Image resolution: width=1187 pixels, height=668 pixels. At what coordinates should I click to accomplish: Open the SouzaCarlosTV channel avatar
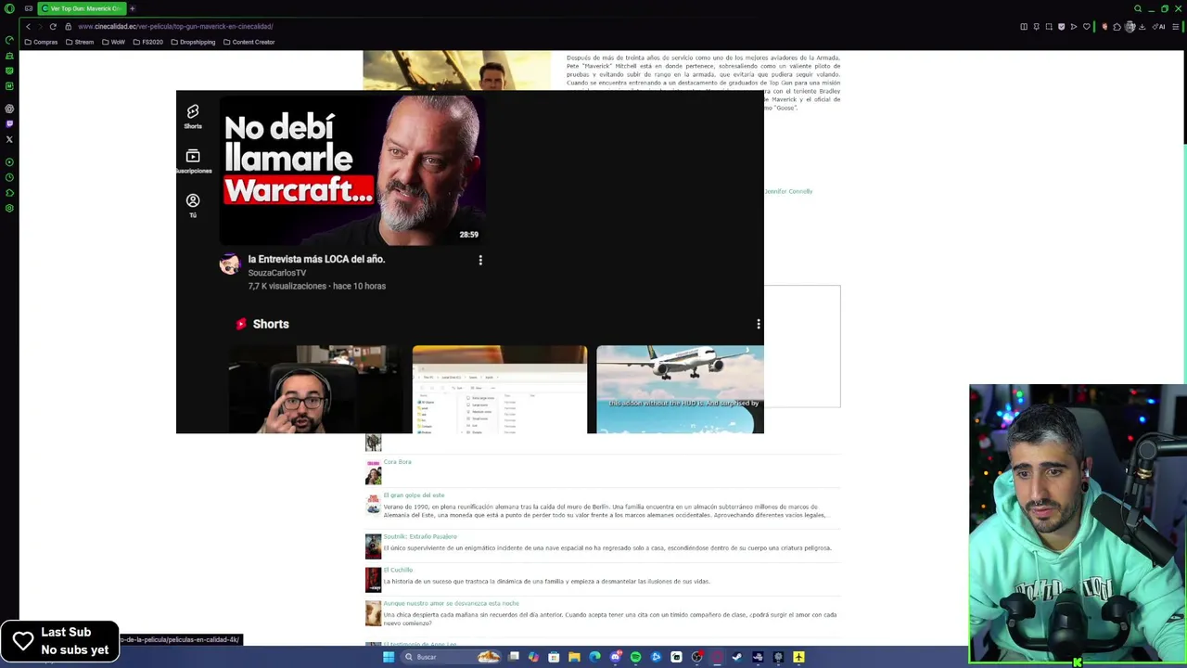(x=229, y=264)
